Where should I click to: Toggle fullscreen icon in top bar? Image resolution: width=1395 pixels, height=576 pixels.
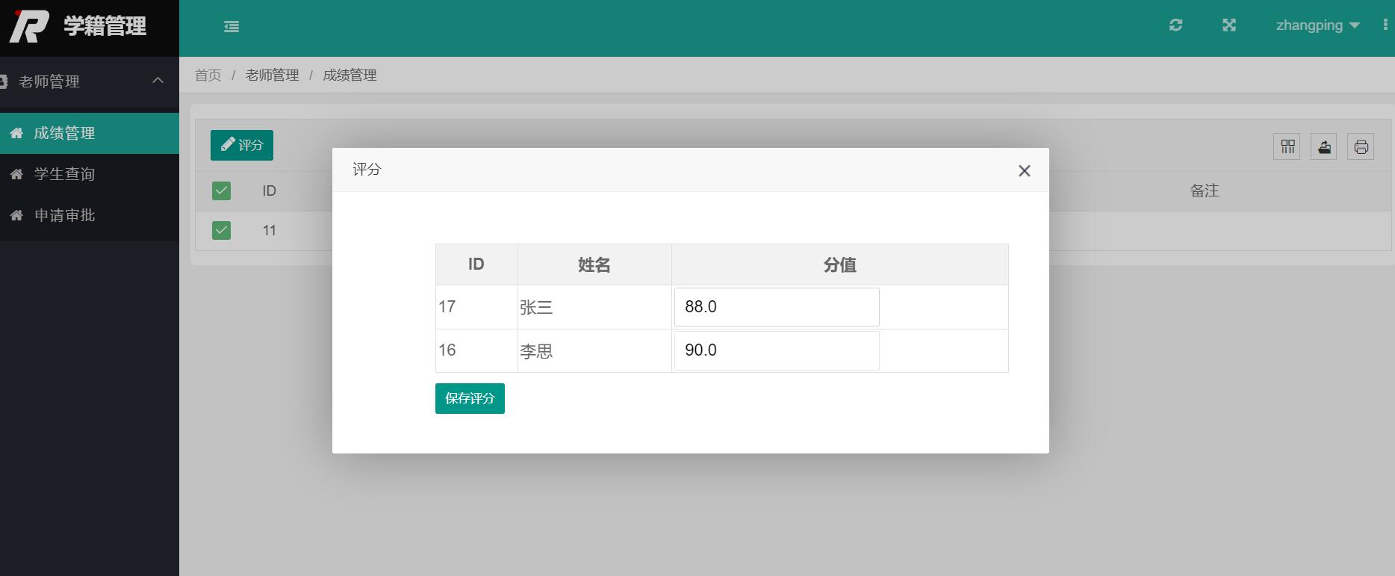(1229, 25)
